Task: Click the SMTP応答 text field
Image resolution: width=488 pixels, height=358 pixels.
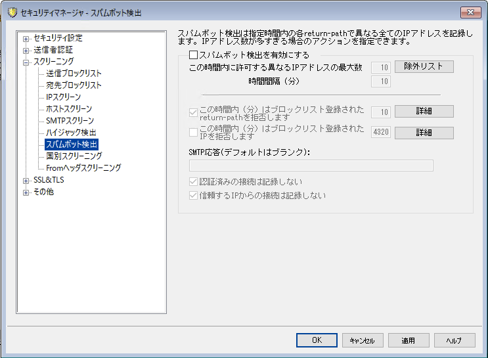Action: [x=311, y=166]
